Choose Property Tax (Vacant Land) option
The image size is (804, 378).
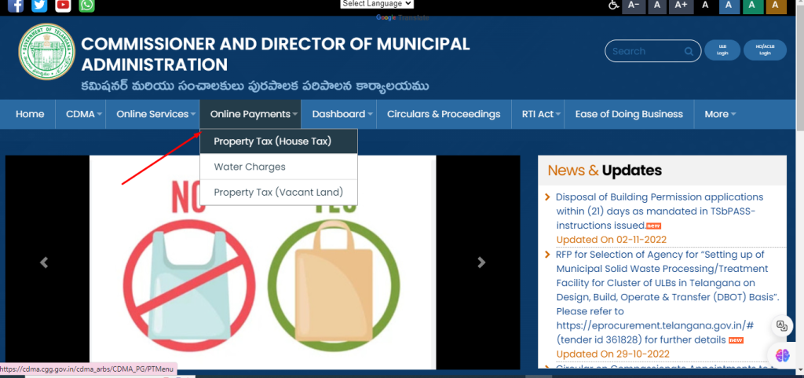[279, 193]
